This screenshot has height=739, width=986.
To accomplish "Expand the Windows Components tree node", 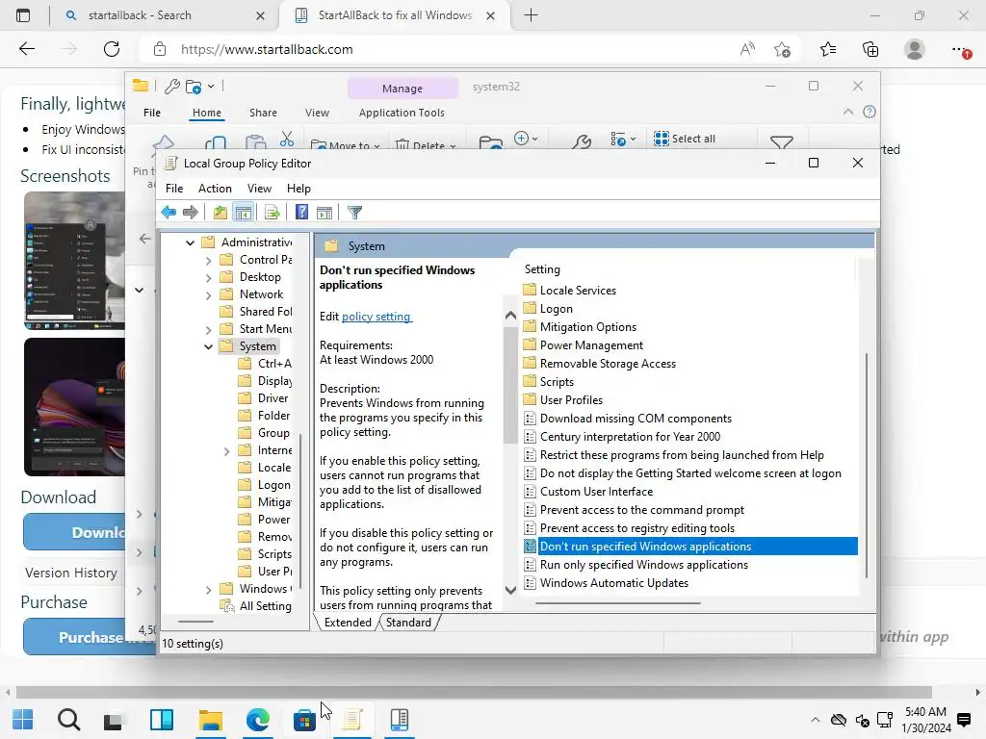I will click(208, 590).
